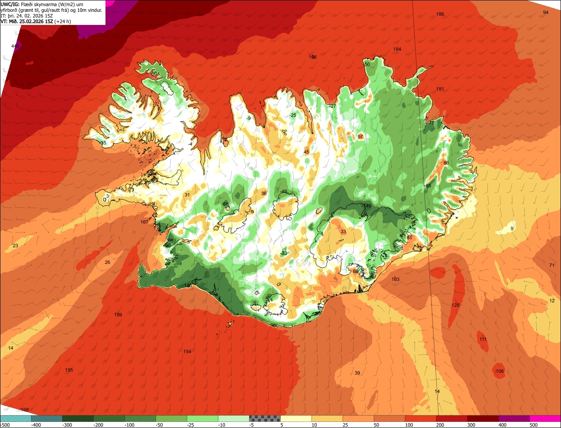This screenshot has height=428, width=561.
Task: Click the map value '195'
Action: [69, 370]
